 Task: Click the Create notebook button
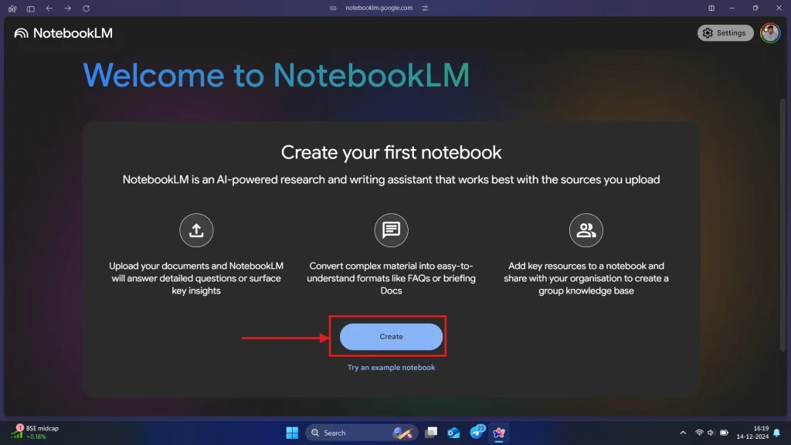pos(391,337)
